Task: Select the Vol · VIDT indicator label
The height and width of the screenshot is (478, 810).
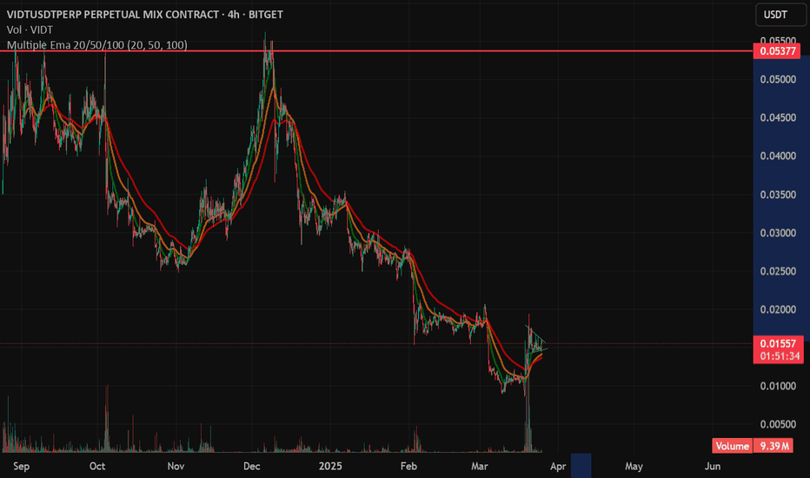Action: (x=30, y=30)
